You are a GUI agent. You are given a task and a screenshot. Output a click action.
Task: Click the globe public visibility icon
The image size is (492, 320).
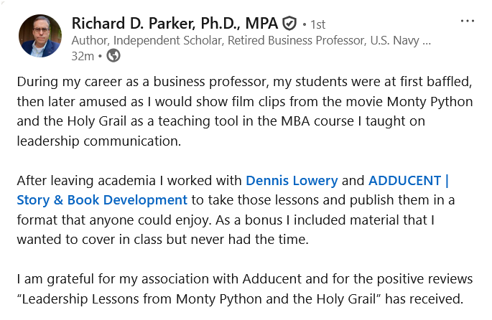113,56
